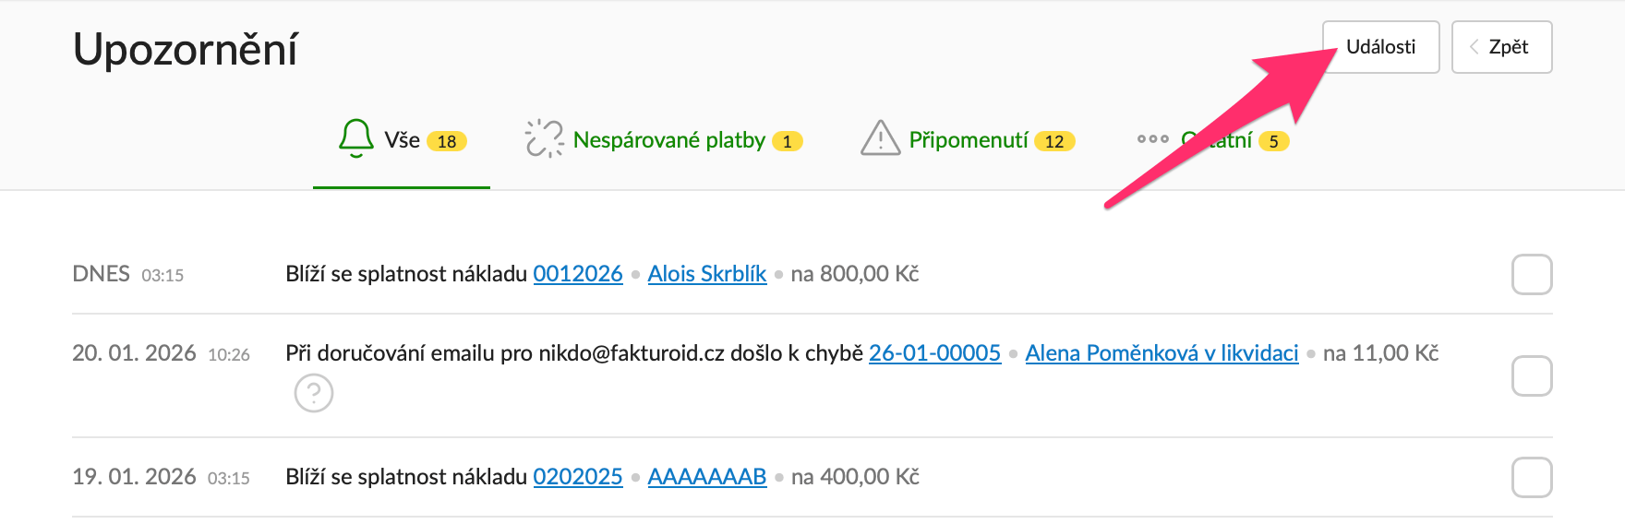The height and width of the screenshot is (524, 1625).
Task: Check the box for expense 0012026 notification
Action: pyautogui.click(x=1531, y=275)
